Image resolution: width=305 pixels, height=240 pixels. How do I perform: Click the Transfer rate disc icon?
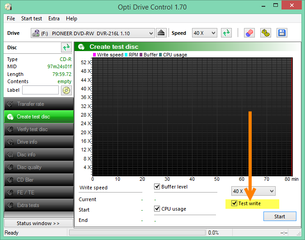pos(10,104)
